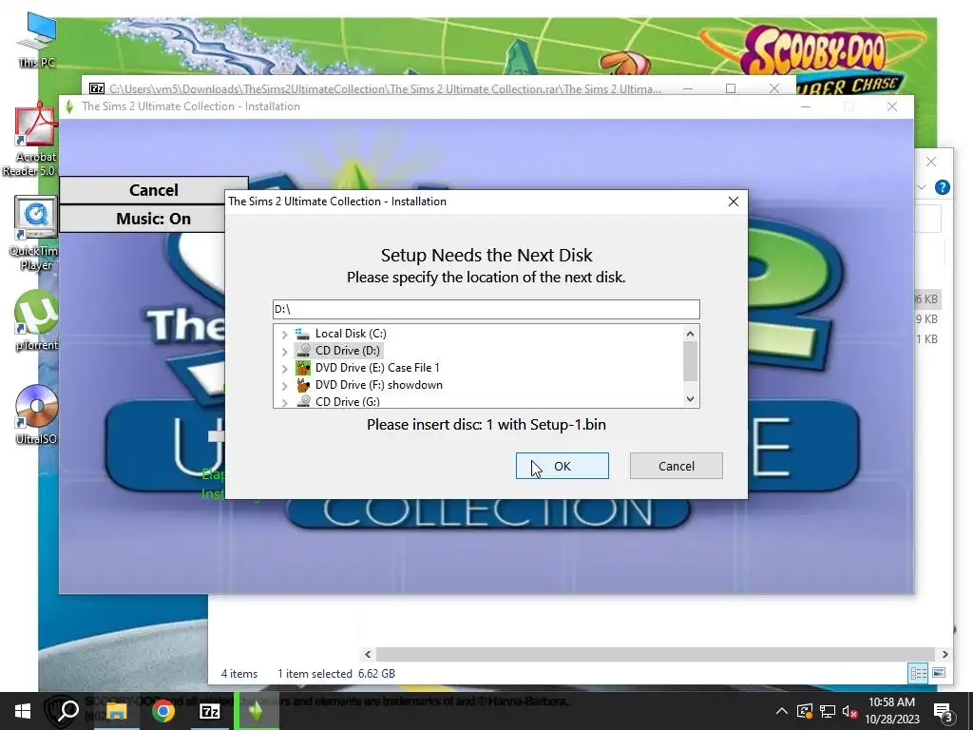The width and height of the screenshot is (973, 730).
Task: Select Local Disk (C:) in drive list
Action: 351,334
